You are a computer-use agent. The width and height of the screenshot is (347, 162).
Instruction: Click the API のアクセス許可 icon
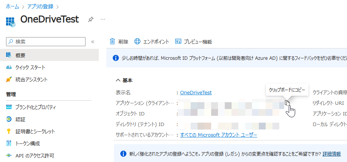[9, 156]
